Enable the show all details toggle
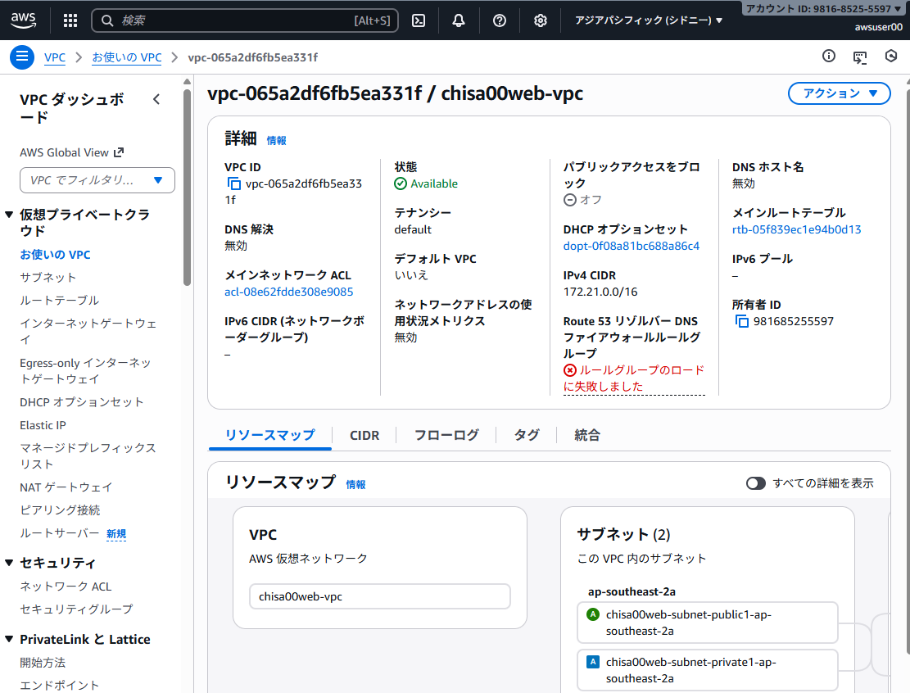Image resolution: width=910 pixels, height=693 pixels. pos(755,483)
